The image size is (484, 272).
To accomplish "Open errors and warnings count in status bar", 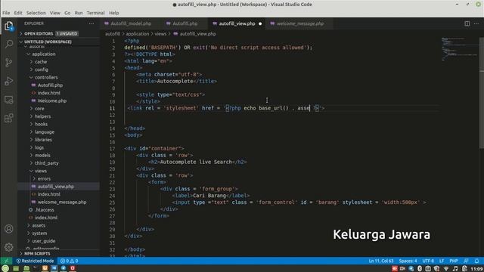I will coord(69,261).
